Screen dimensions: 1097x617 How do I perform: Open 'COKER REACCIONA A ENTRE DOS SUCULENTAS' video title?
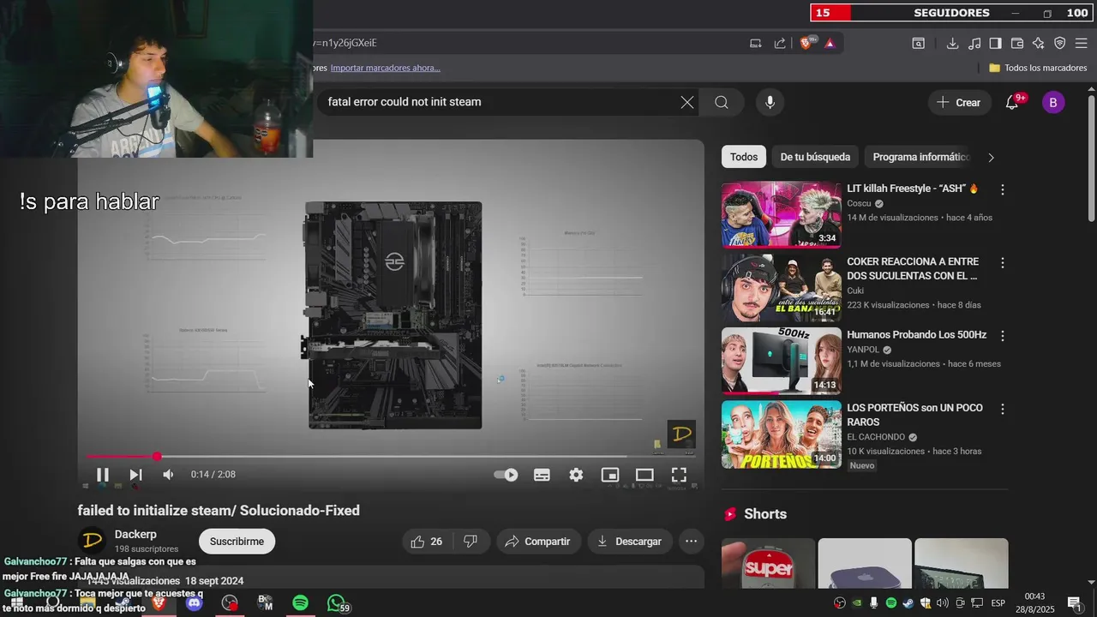[913, 268]
